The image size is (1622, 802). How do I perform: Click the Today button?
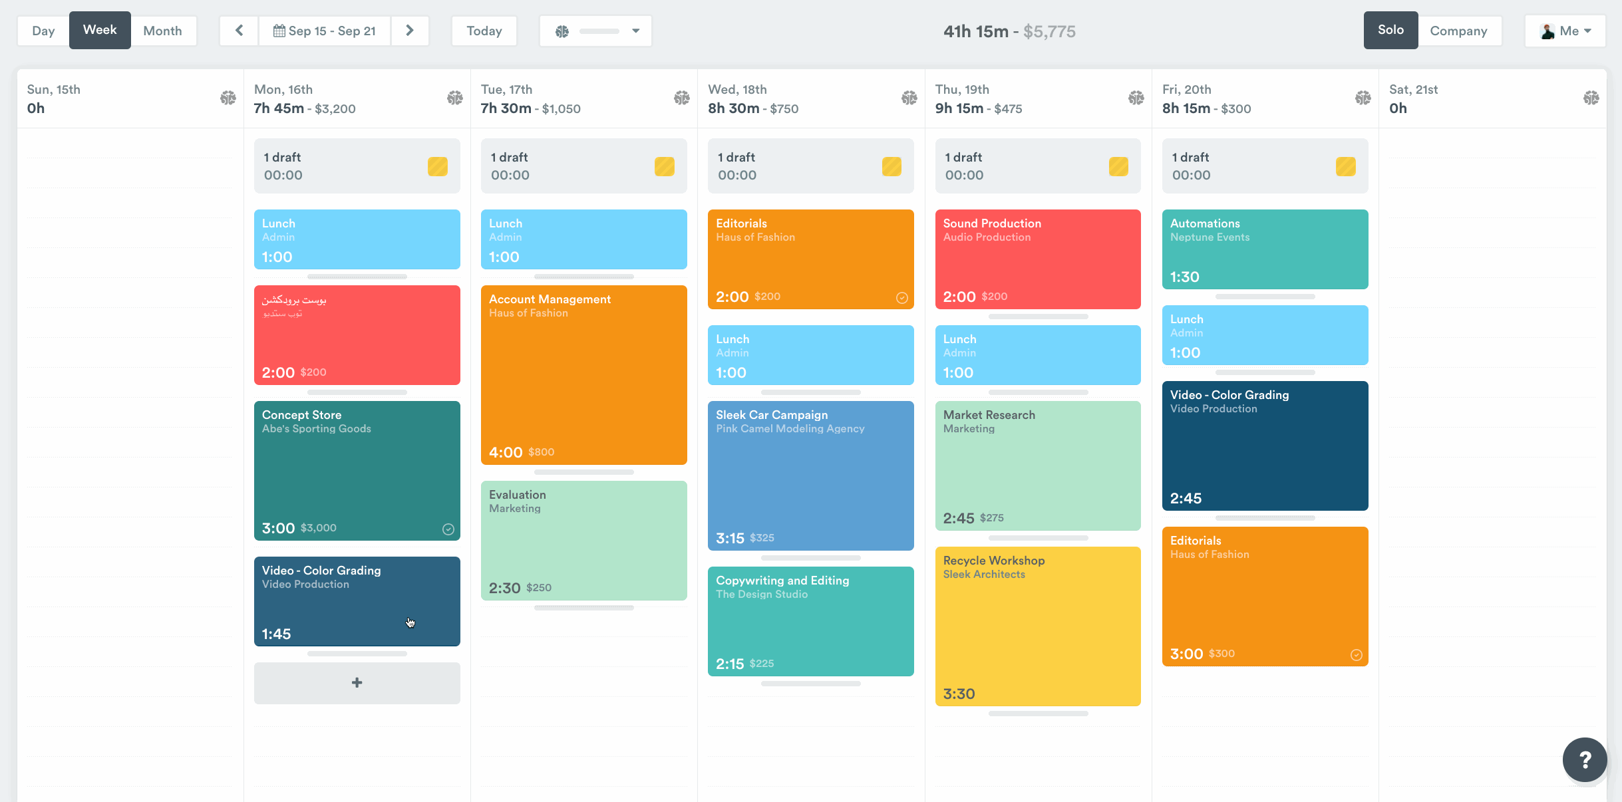pyautogui.click(x=484, y=31)
